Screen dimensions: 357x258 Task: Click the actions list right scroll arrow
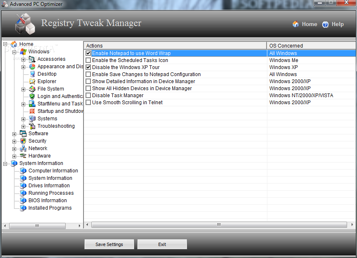click(x=352, y=225)
